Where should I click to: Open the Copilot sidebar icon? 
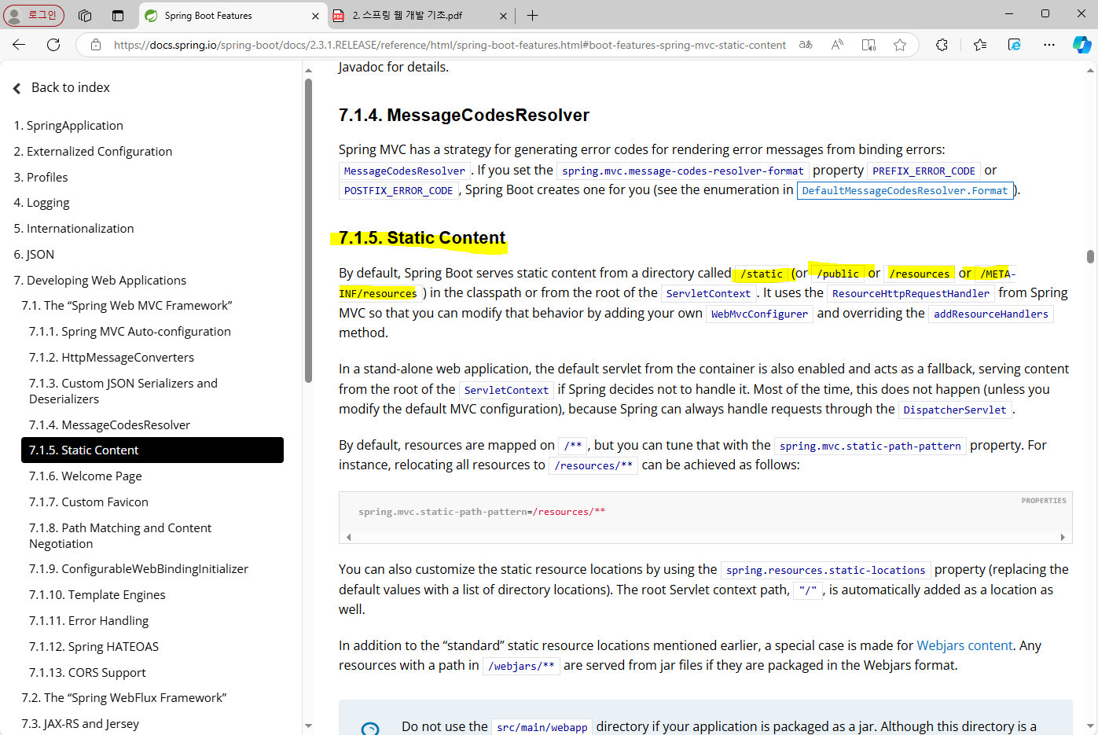pyautogui.click(x=1081, y=45)
